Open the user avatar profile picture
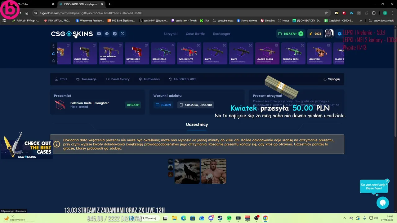 pos(329,33)
